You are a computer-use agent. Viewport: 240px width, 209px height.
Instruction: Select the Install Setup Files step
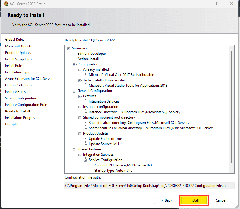[18, 59]
